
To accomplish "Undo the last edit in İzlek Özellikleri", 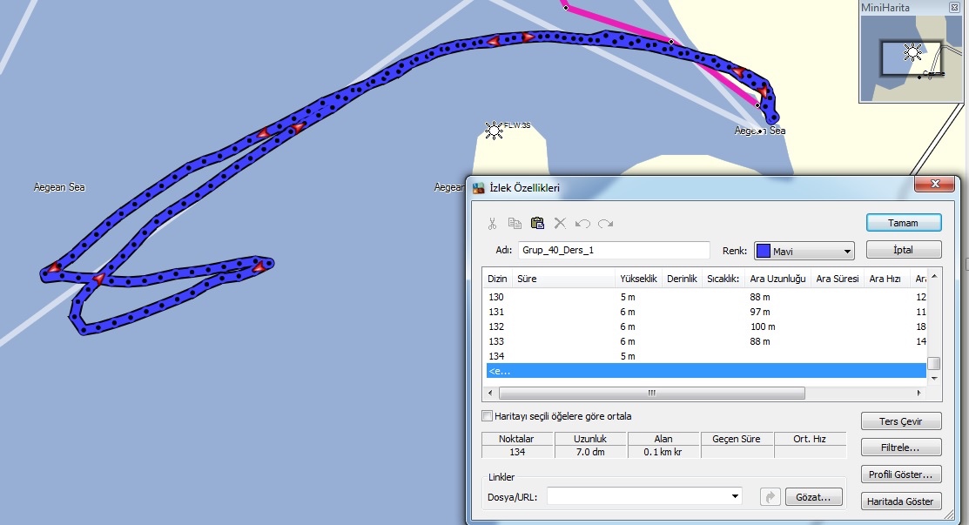I will coord(582,224).
